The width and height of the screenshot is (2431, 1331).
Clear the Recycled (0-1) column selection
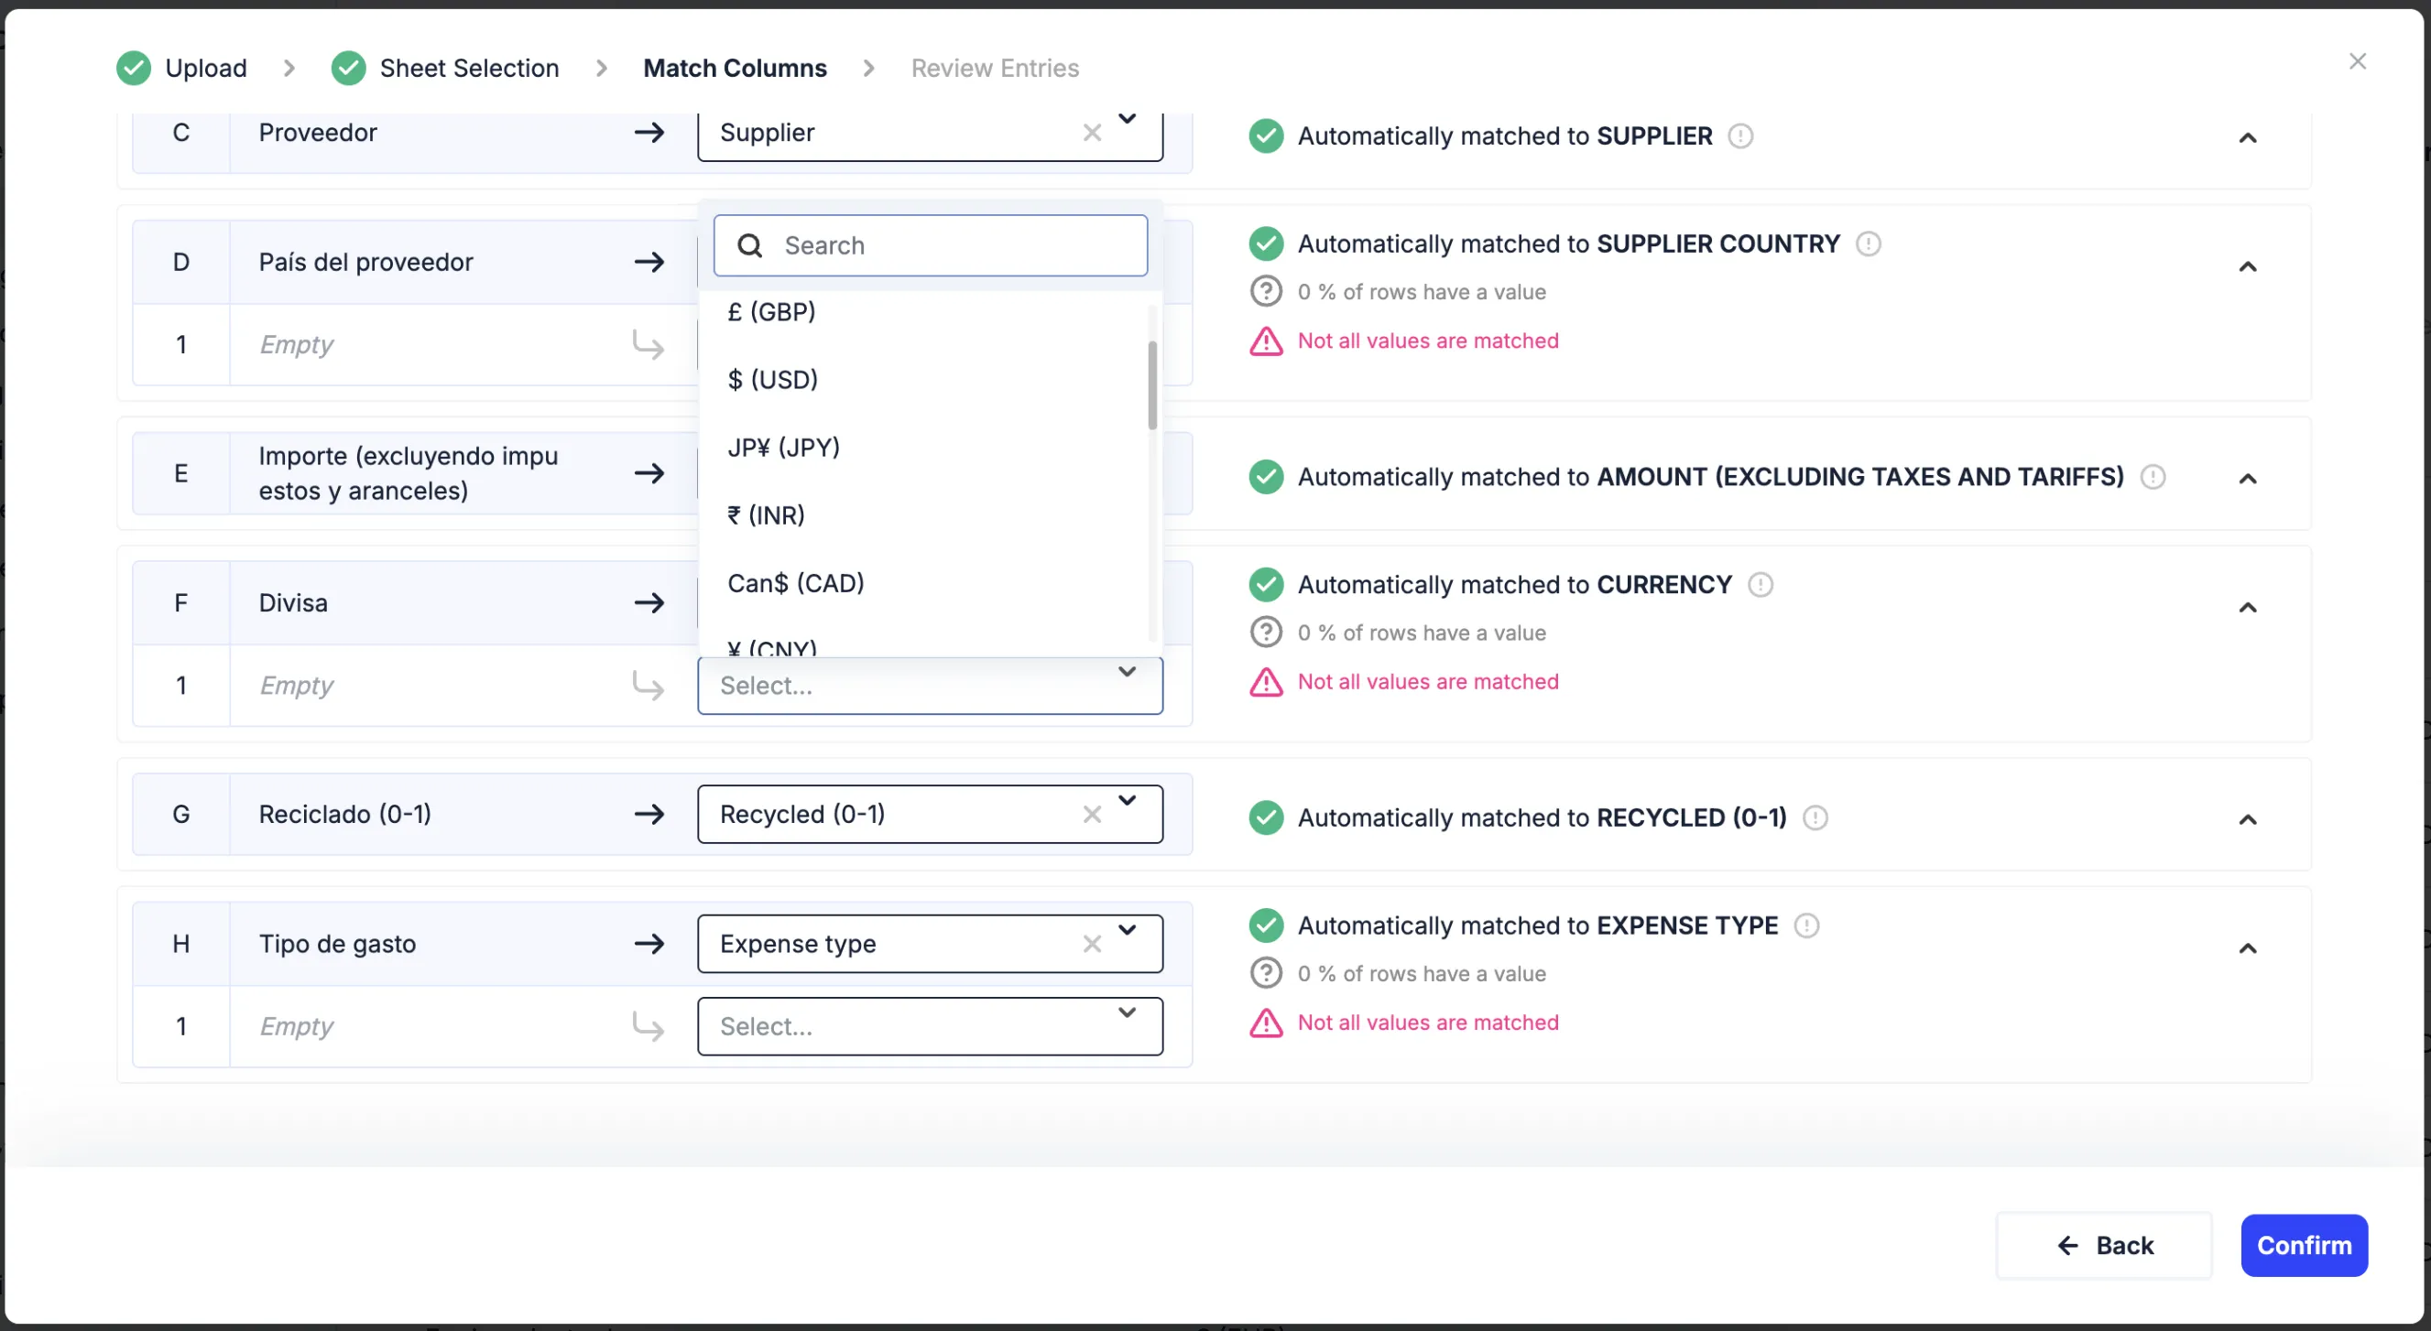[1092, 814]
